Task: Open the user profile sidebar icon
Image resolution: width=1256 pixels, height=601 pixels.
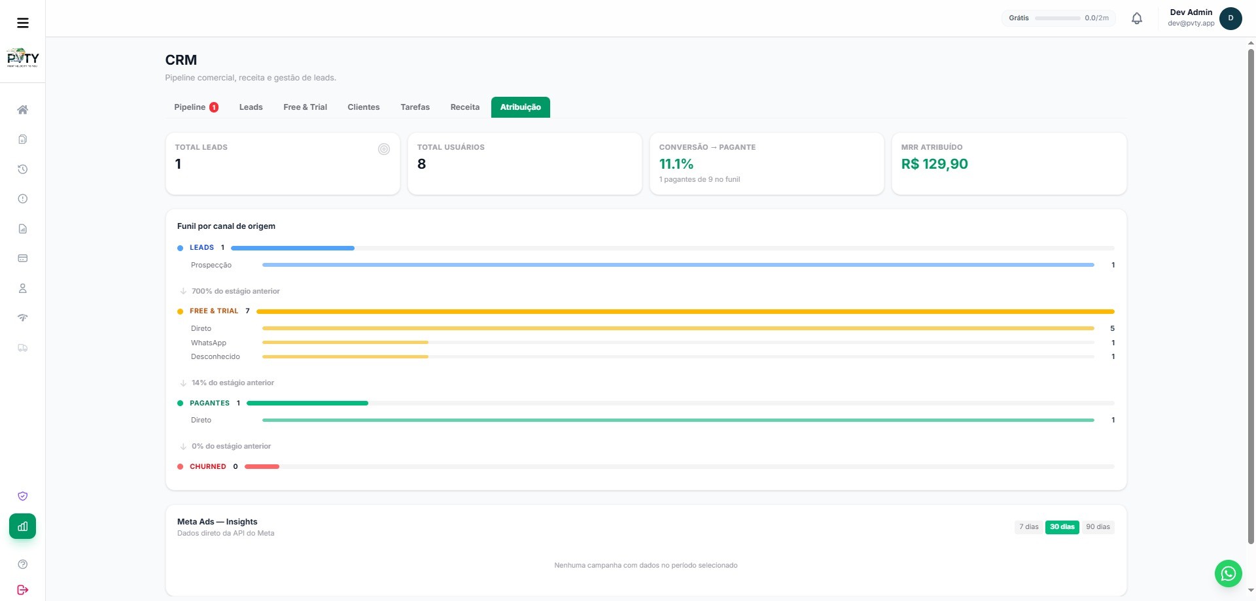Action: [x=22, y=288]
